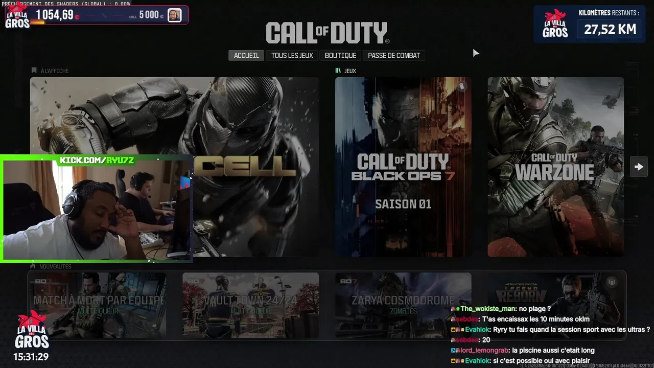Click the La Villa des Gros logo top-left

click(17, 15)
